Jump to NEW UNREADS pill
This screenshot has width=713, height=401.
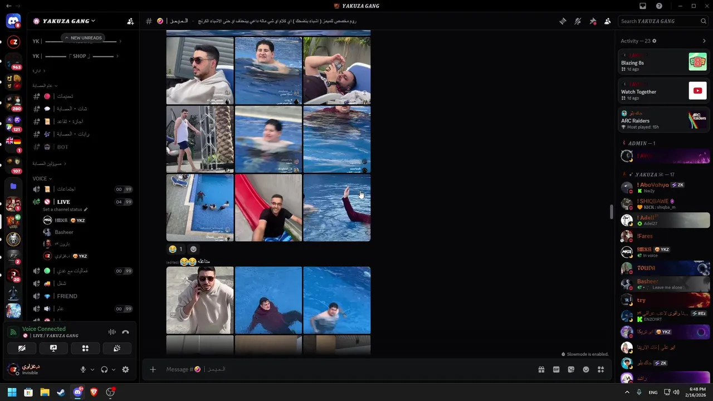pyautogui.click(x=83, y=38)
